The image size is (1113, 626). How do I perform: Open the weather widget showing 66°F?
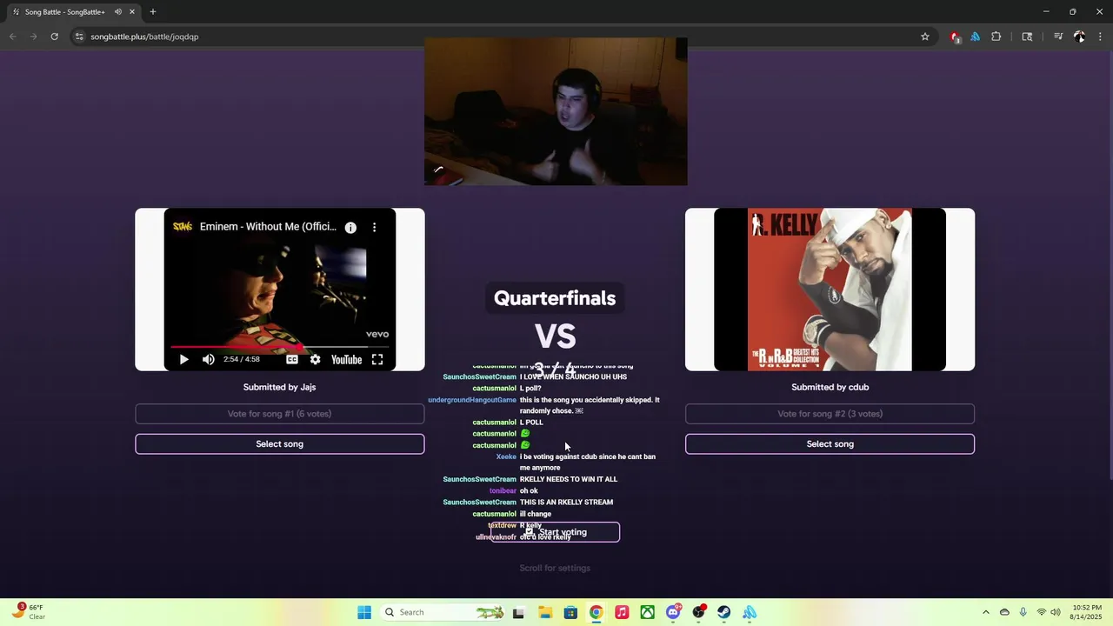pos(28,612)
